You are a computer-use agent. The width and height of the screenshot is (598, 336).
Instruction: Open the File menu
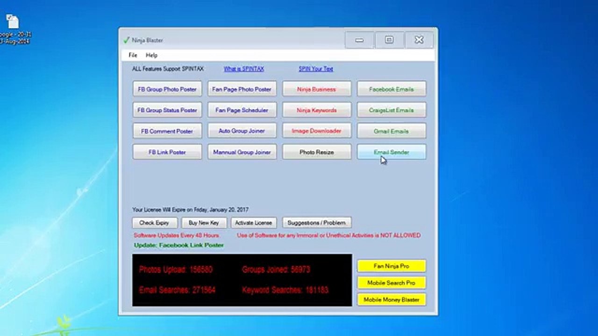[133, 55]
